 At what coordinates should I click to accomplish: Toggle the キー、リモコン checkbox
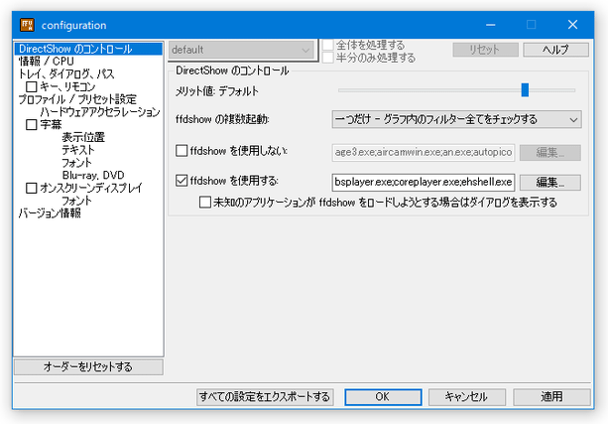point(32,86)
